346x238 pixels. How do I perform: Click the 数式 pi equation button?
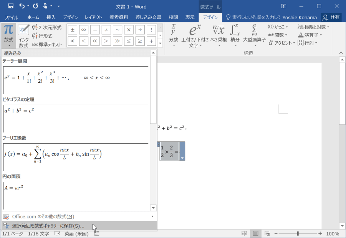(x=8, y=35)
